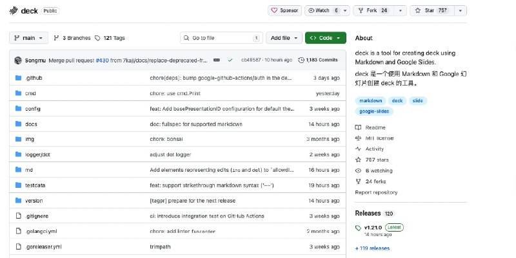Viewport: 516px width, 258px height.
Task: Select the markdown topic tag
Action: [x=370, y=101]
